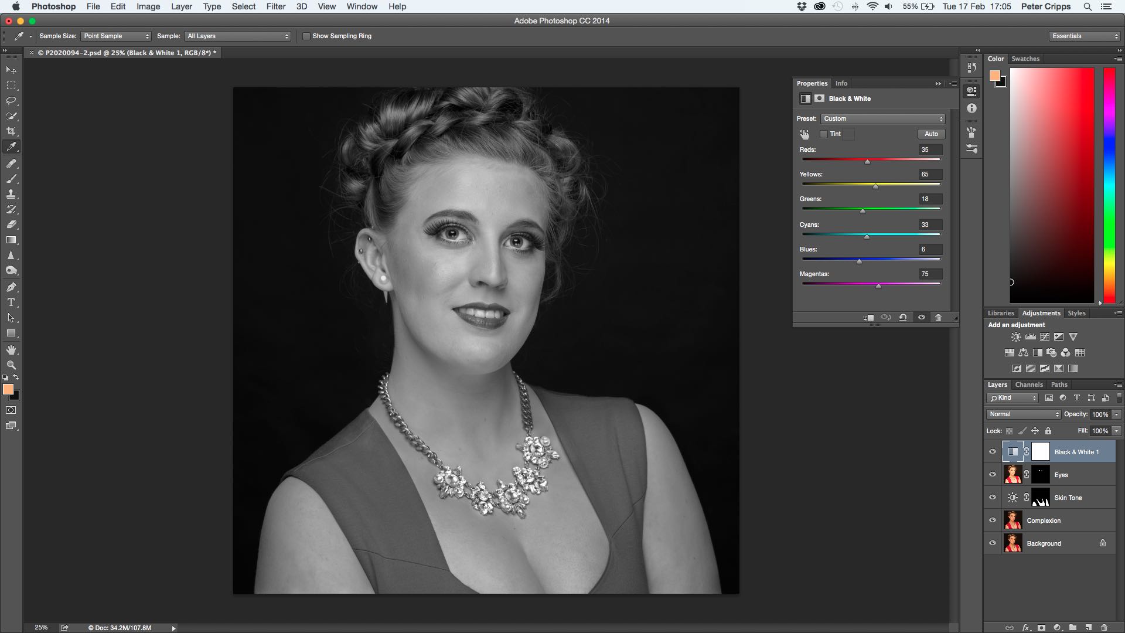1125x633 pixels.
Task: Open the Filter menu
Action: (x=275, y=6)
